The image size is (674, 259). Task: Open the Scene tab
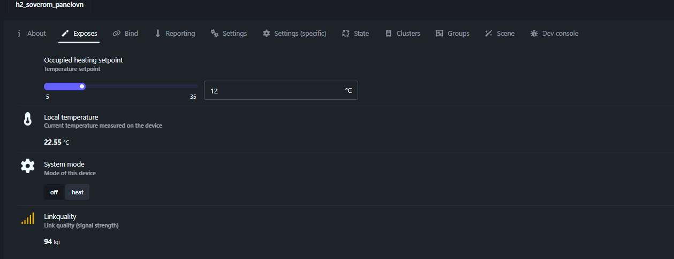coord(499,34)
